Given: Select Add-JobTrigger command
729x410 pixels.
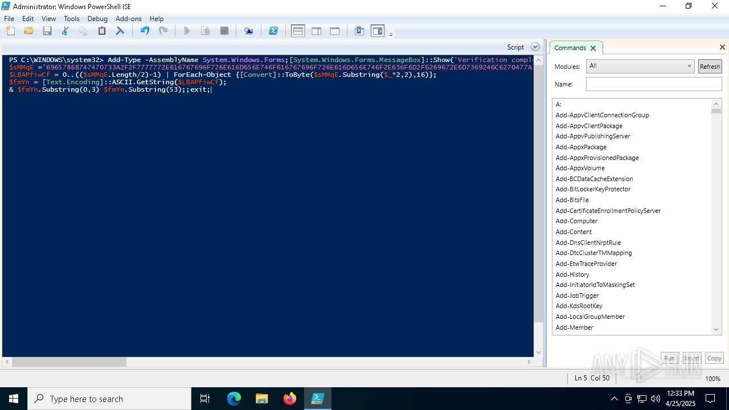Looking at the screenshot, I should point(577,296).
